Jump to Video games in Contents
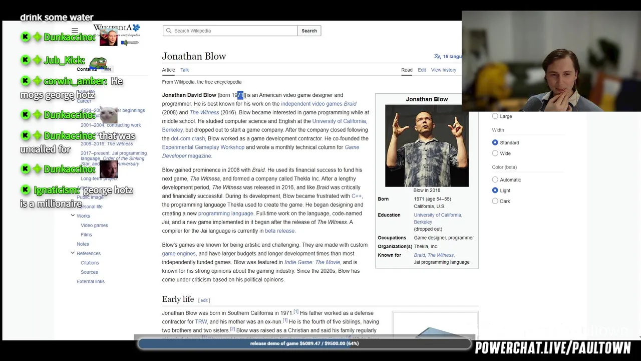 pos(94,226)
